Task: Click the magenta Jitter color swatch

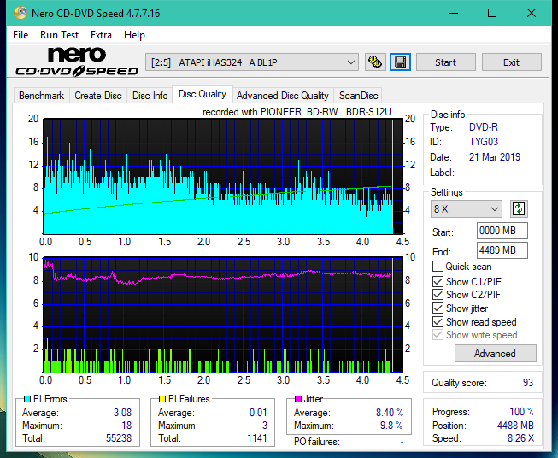Action: point(298,399)
